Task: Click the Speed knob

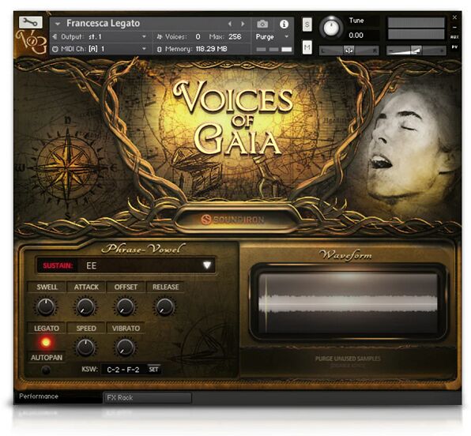Action: 85,348
